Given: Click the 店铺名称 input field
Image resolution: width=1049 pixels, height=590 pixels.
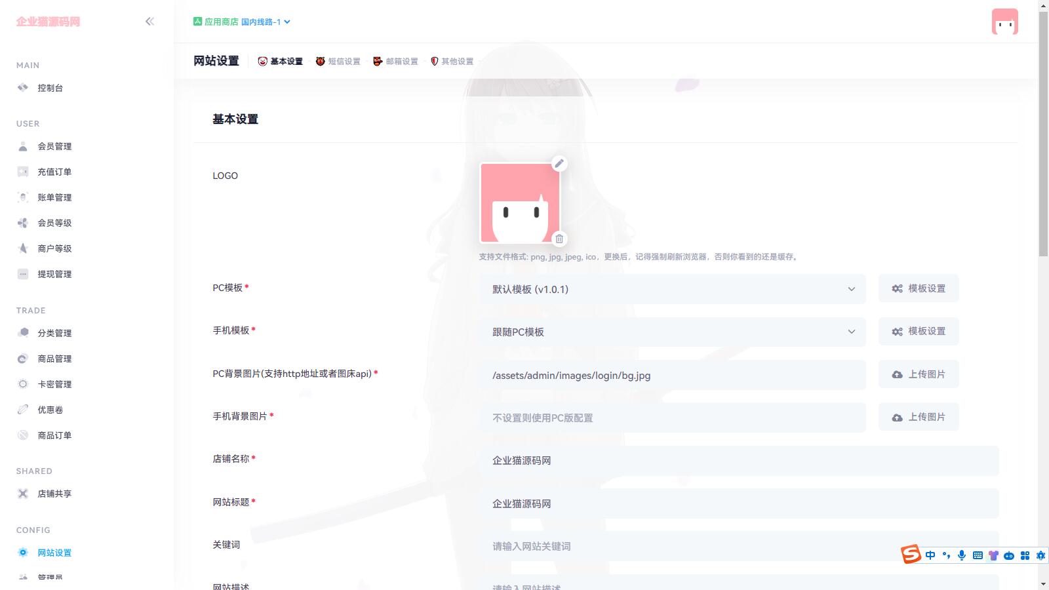Looking at the screenshot, I should 738,461.
